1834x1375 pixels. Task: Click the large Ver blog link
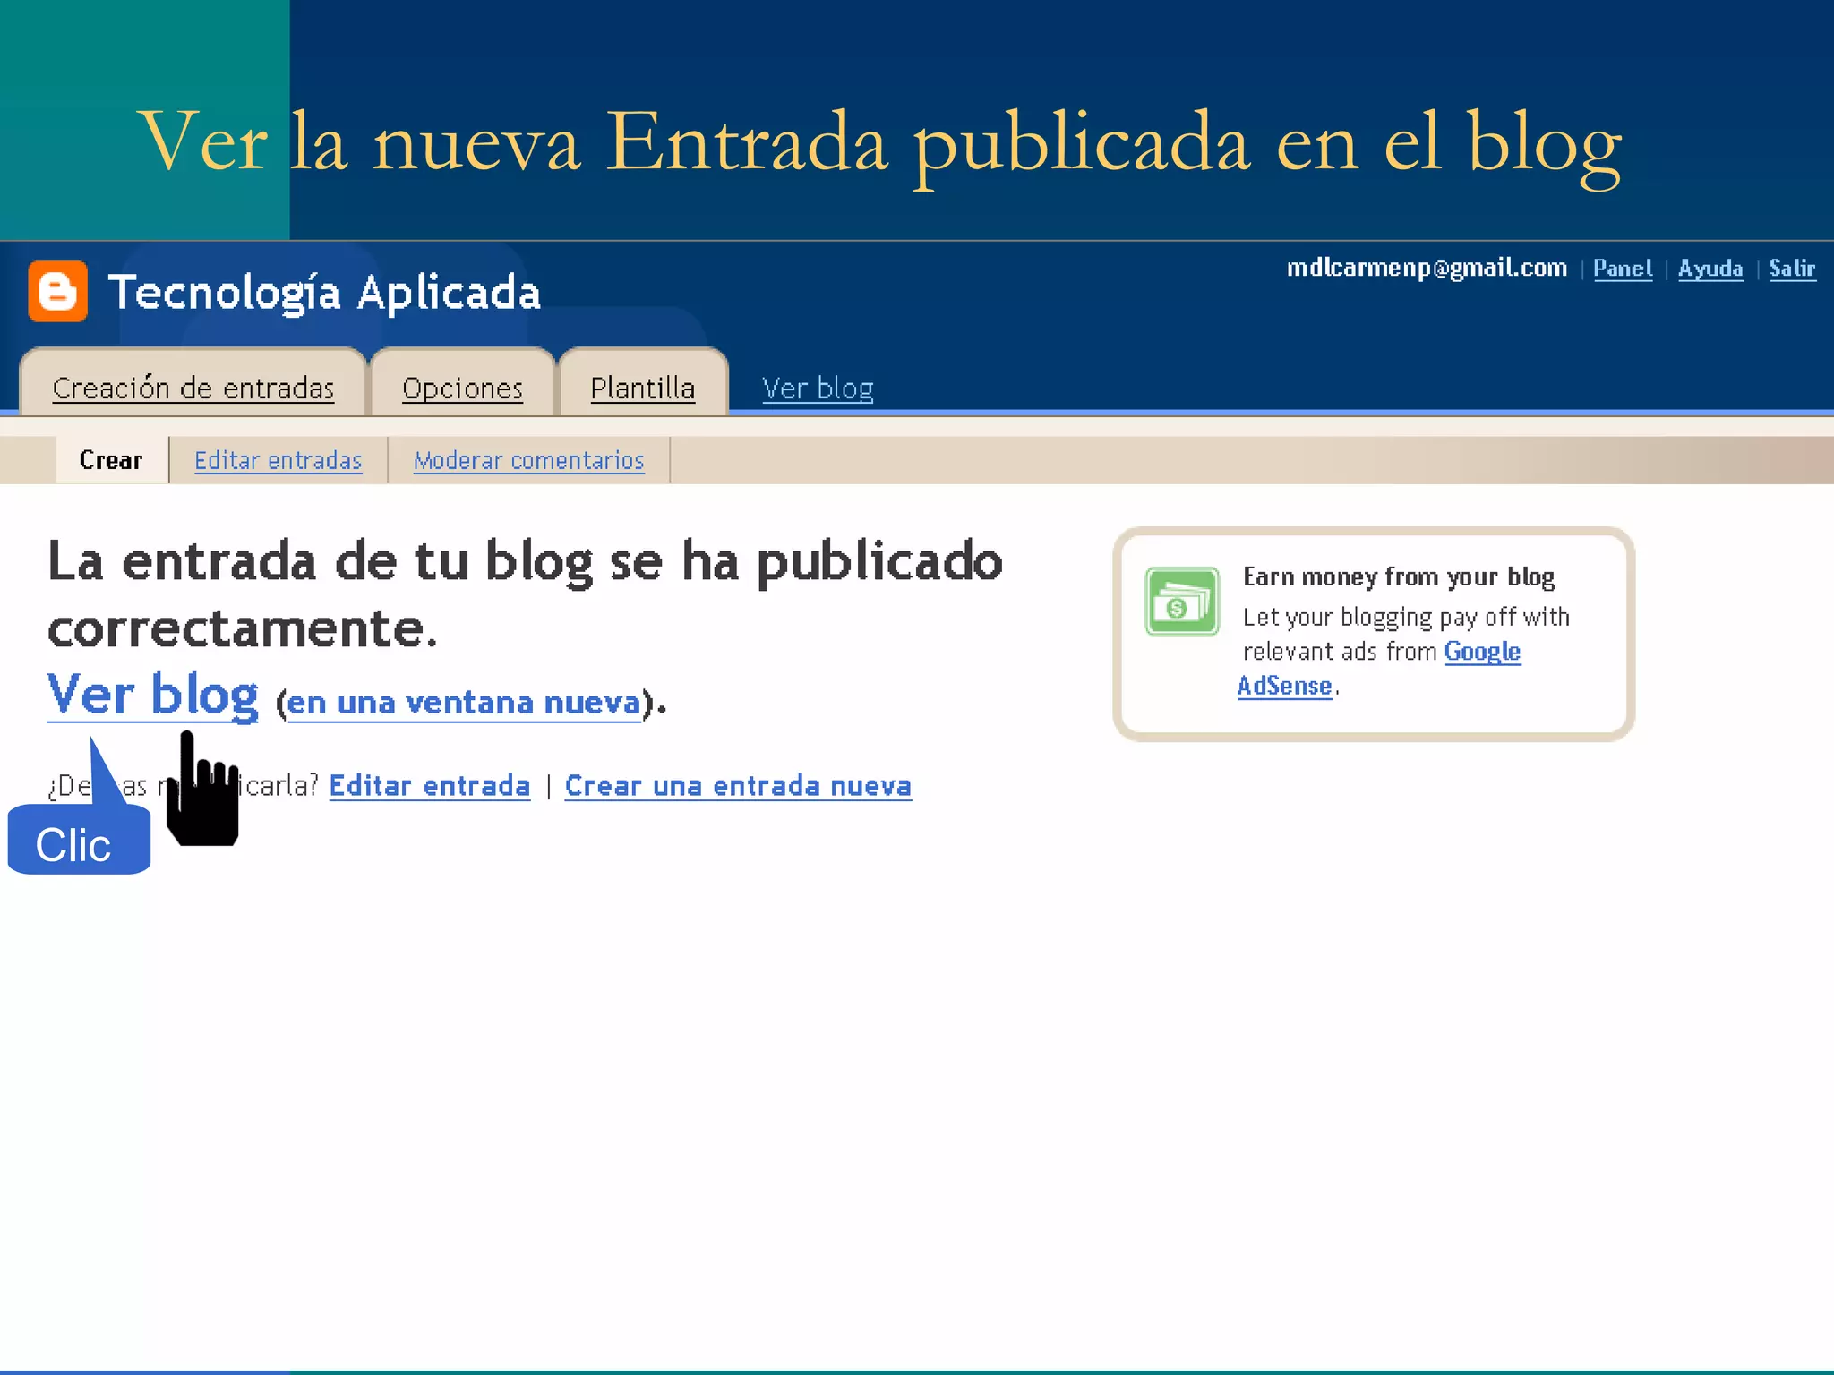pyautogui.click(x=153, y=695)
